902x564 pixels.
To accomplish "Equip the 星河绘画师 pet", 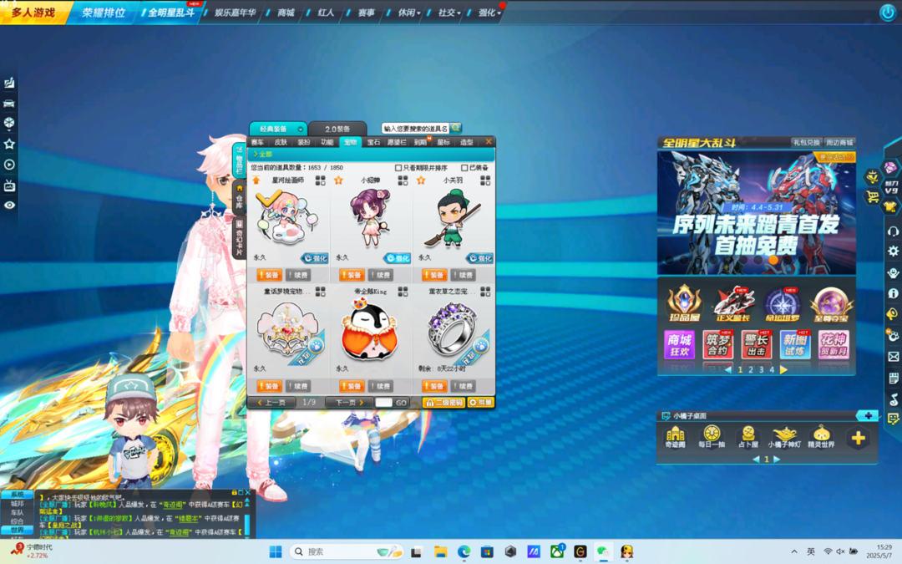I will point(269,275).
